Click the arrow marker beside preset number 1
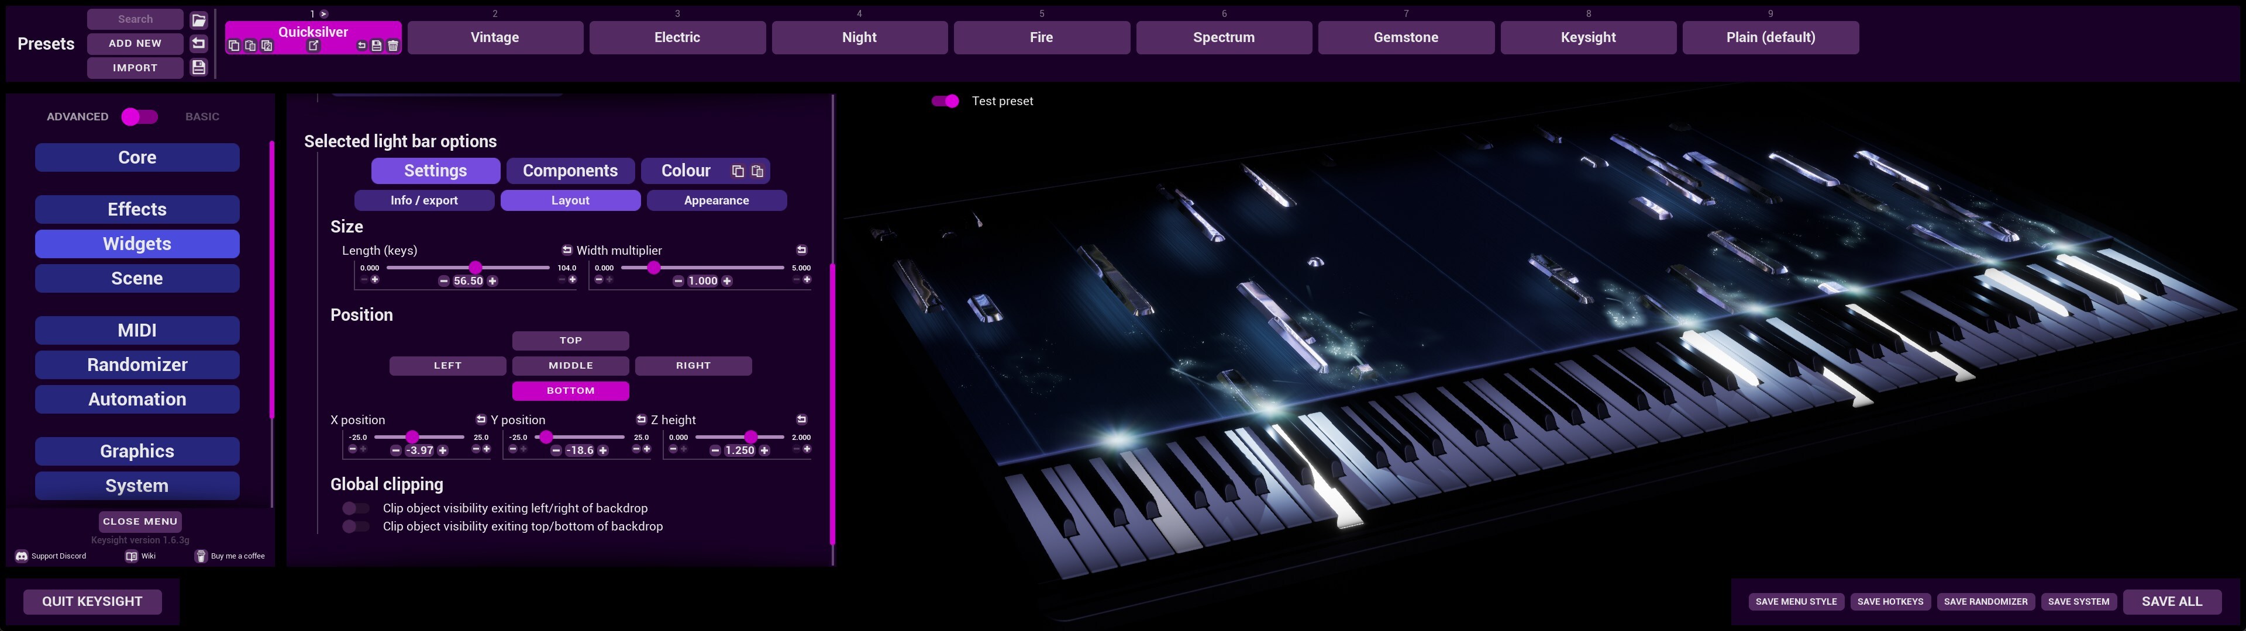The width and height of the screenshot is (2246, 631). [323, 14]
